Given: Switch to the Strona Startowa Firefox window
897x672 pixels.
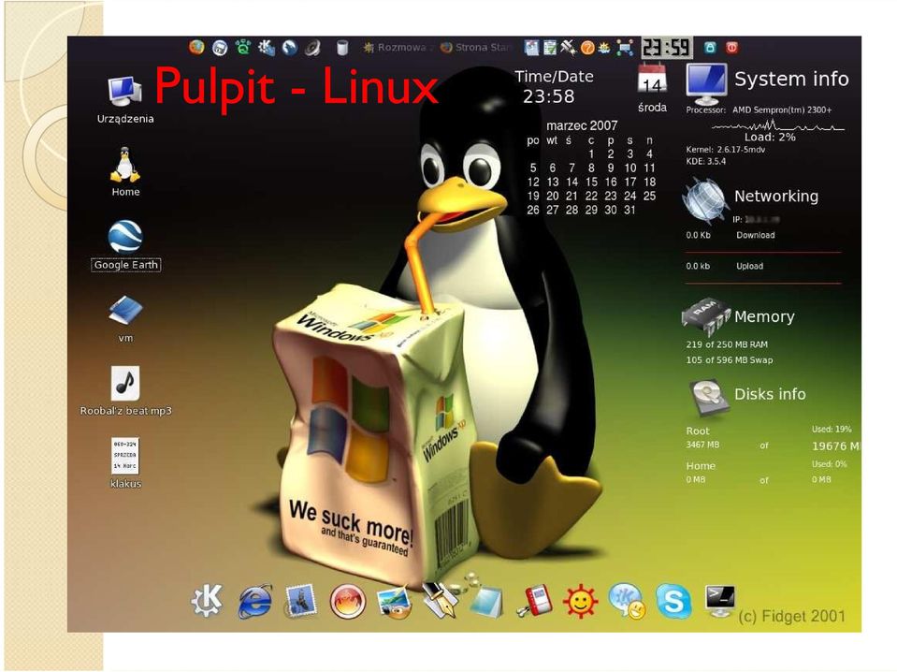Looking at the screenshot, I should pyautogui.click(x=475, y=48).
